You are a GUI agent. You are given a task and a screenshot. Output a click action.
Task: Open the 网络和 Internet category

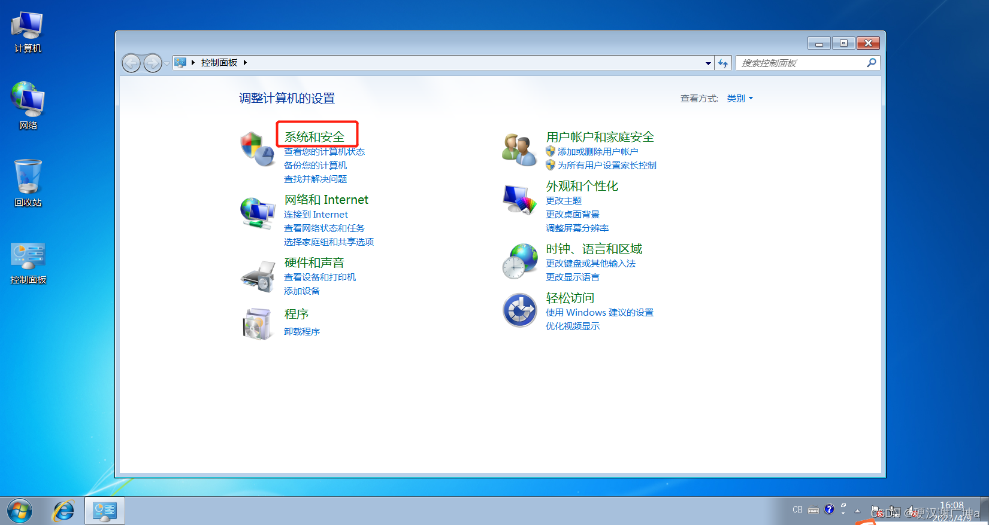click(326, 200)
